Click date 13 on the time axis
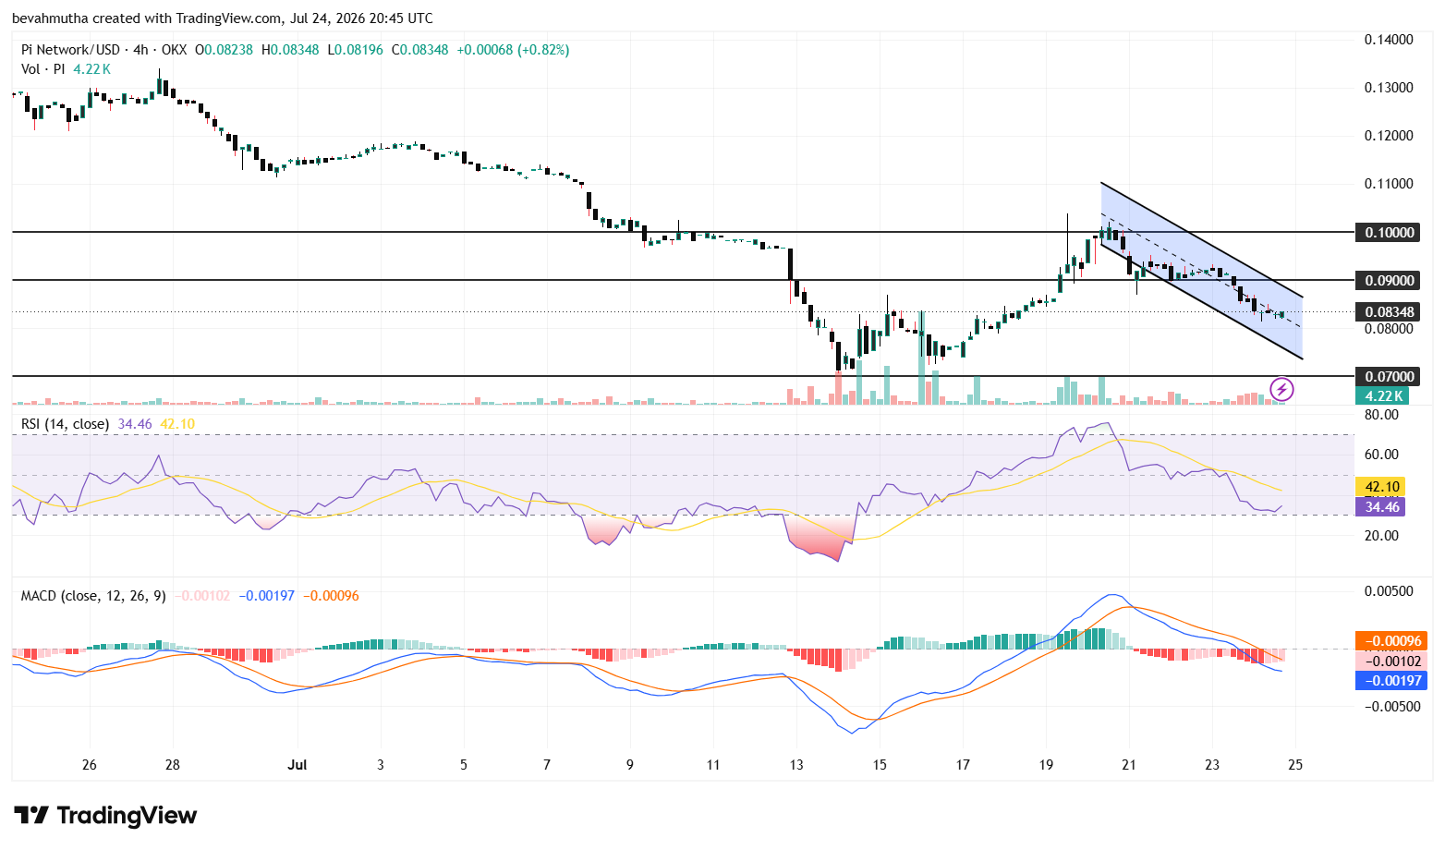The width and height of the screenshot is (1445, 850). pos(796,764)
